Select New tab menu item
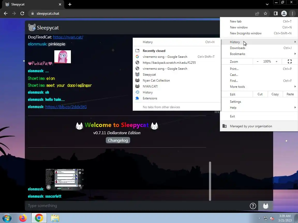This screenshot has height=223, width=298. (x=259, y=21)
